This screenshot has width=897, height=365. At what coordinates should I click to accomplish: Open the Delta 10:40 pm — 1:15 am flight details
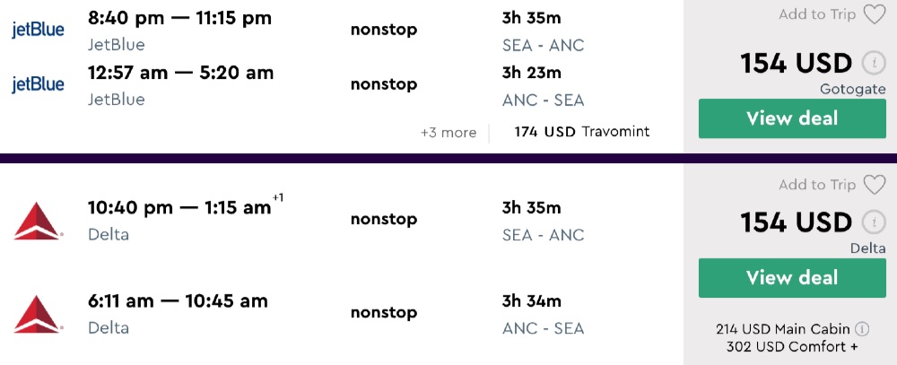coord(179,208)
